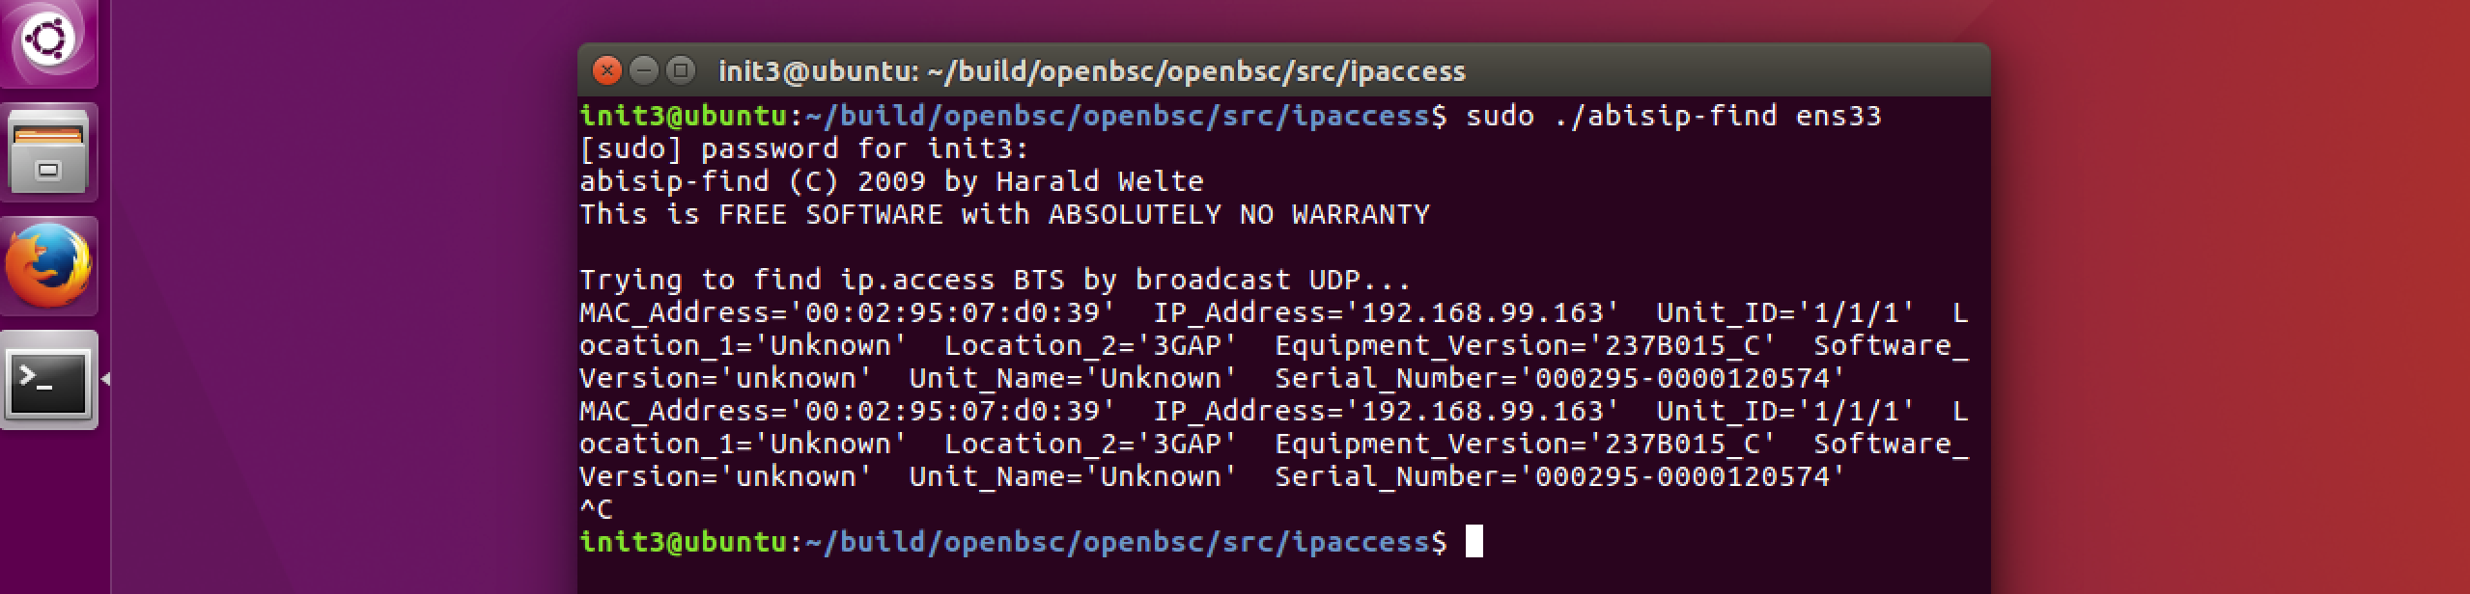Click the "[sudo] password for init3:" line
The width and height of the screenshot is (2470, 594).
tap(803, 149)
